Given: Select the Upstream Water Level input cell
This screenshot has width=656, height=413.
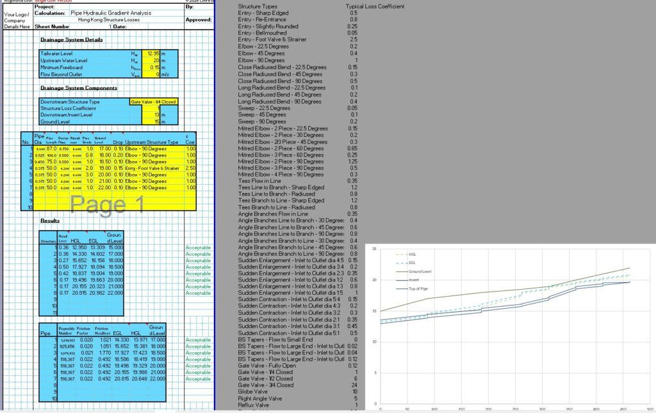Looking at the screenshot, I should click(151, 61).
